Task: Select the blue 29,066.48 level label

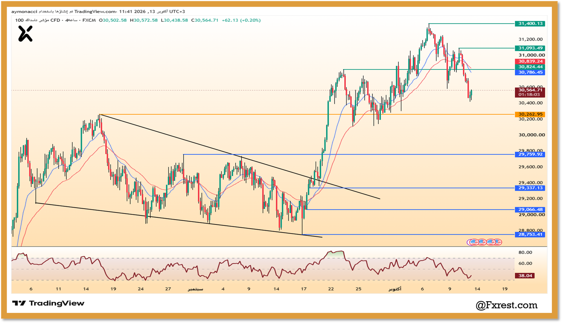Action: [530, 210]
